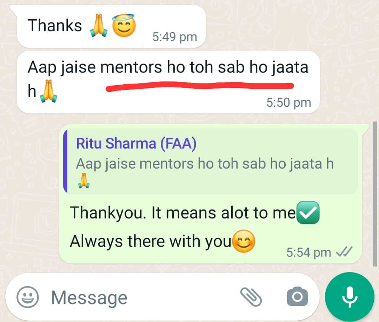Tap folded hands emoji inside quoted reply
This screenshot has height=322, width=379.
(84, 180)
